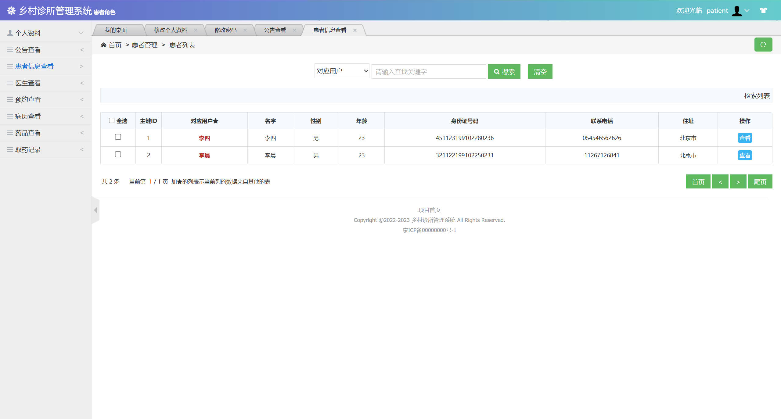The height and width of the screenshot is (419, 781).
Task: Select the 医生查看 menu icon in sidebar
Action: 9,83
